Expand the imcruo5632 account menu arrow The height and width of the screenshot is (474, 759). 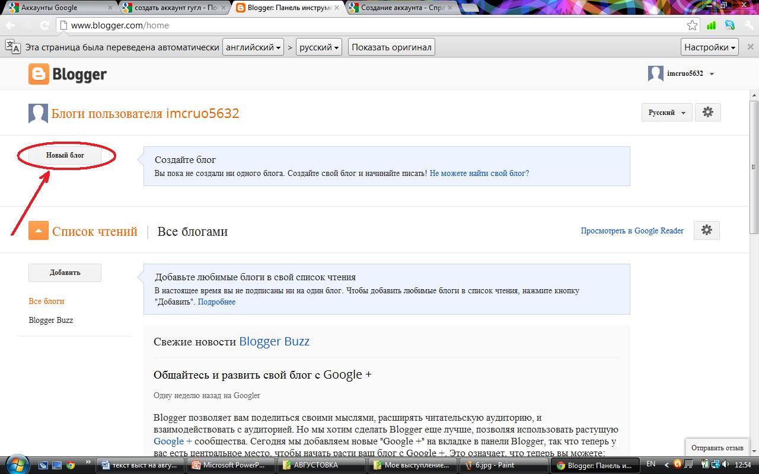[712, 74]
